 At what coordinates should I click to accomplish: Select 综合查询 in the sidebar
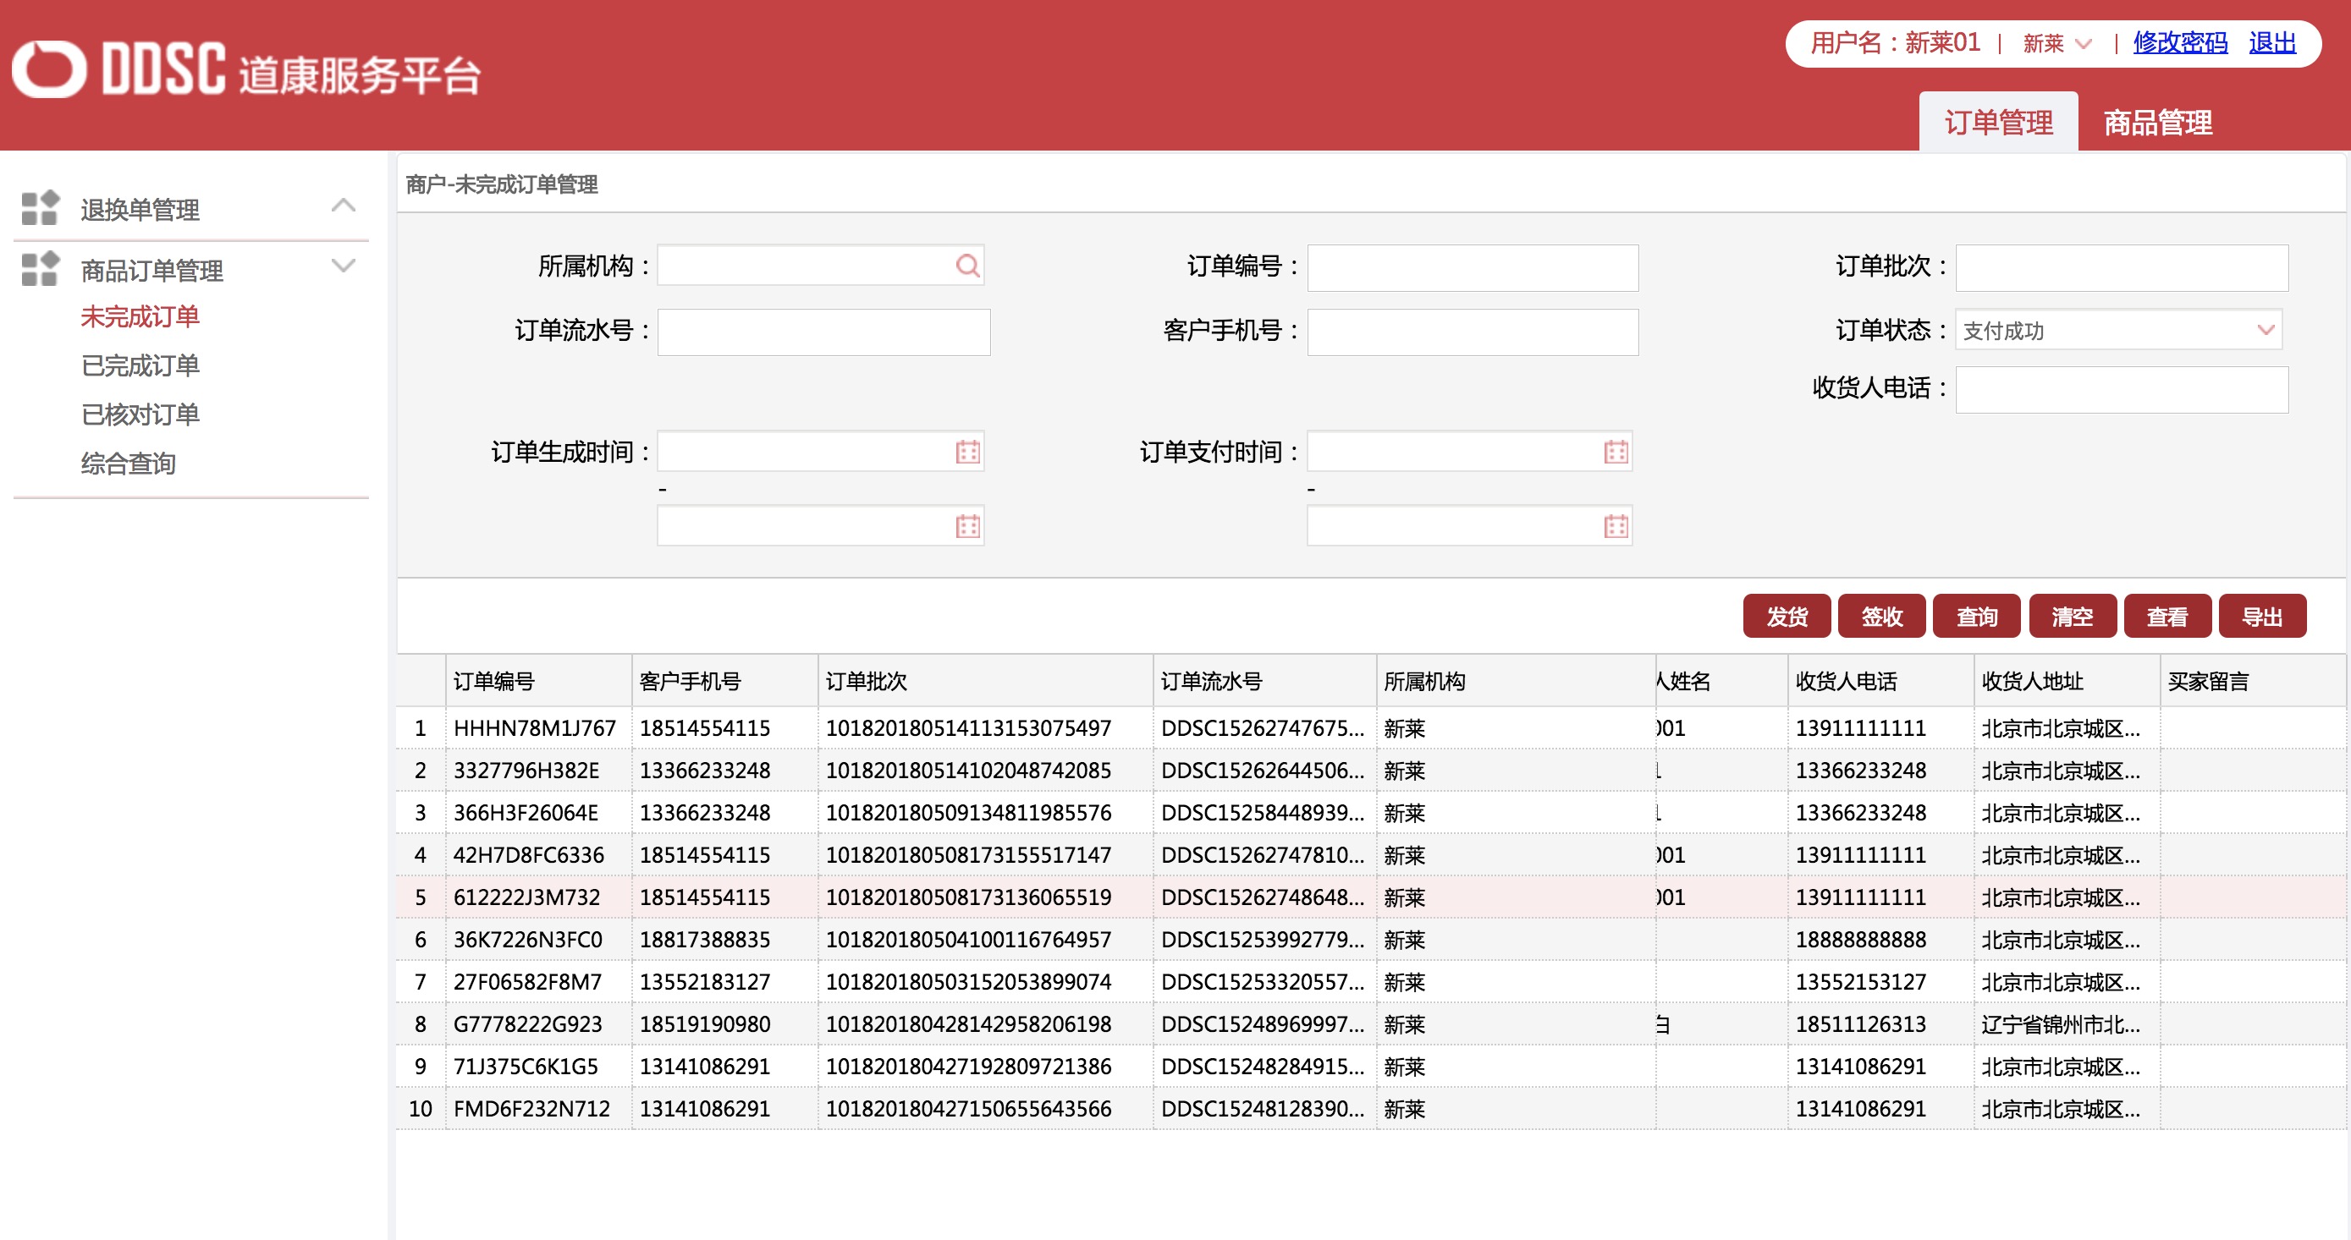(x=128, y=464)
